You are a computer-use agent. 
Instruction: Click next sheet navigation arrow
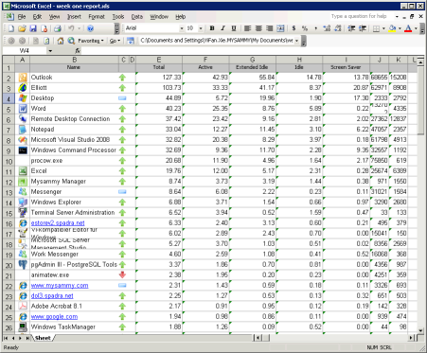coord(20,338)
